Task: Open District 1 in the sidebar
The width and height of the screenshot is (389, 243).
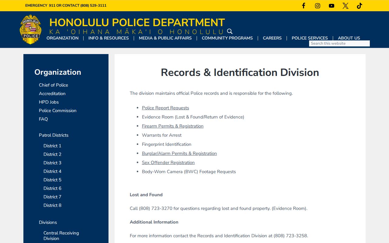Action: (x=52, y=146)
